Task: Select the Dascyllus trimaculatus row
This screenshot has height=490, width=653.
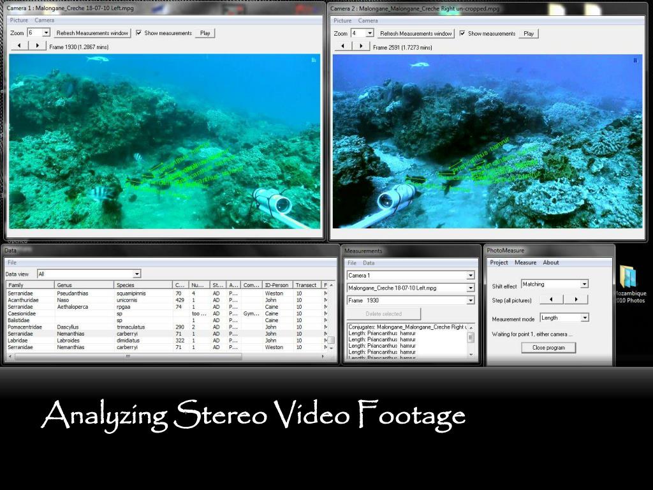Action: click(166, 327)
